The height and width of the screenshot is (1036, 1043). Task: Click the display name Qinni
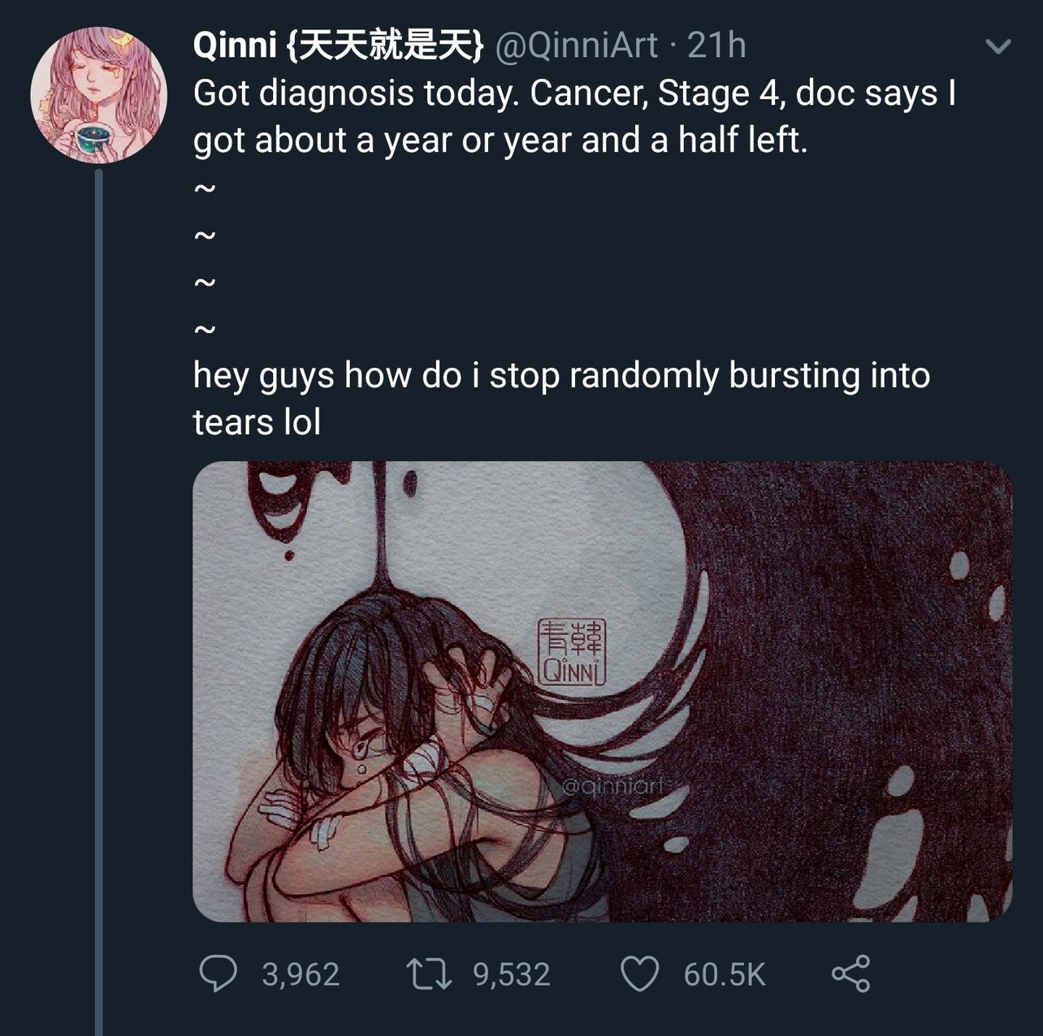(235, 45)
